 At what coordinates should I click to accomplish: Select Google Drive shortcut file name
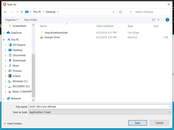[x=52, y=37]
